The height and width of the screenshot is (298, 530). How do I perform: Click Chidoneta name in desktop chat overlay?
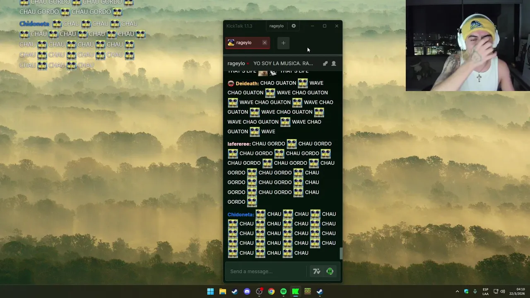tap(35, 24)
